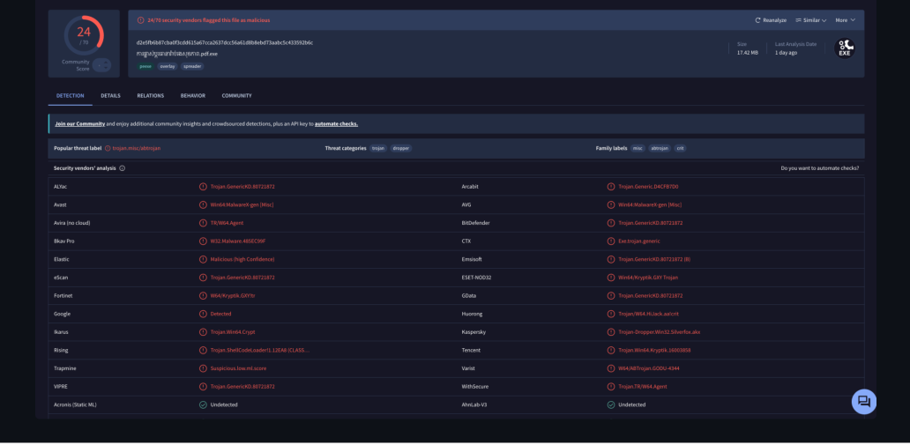
Task: Click the warning icon in the Google row
Action: (x=203, y=314)
